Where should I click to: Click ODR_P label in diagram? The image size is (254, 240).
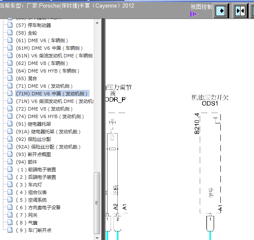(x=115, y=100)
